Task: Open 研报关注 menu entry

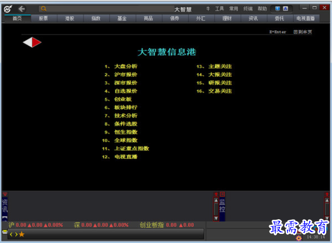Action: 220,83
